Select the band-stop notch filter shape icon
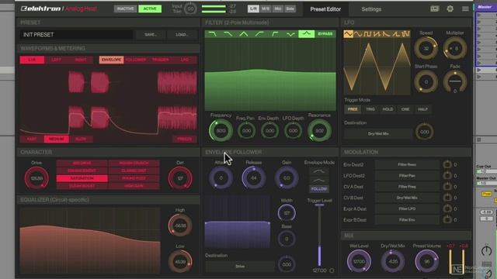 point(290,34)
